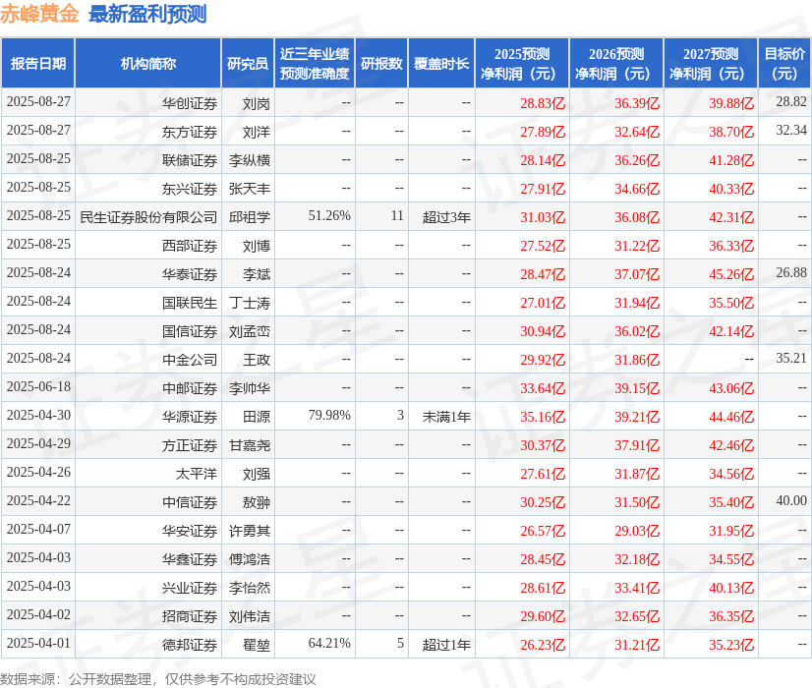Viewport: 812px width, 688px height.
Task: Click institution name 德邦证券
Action: click(x=190, y=645)
